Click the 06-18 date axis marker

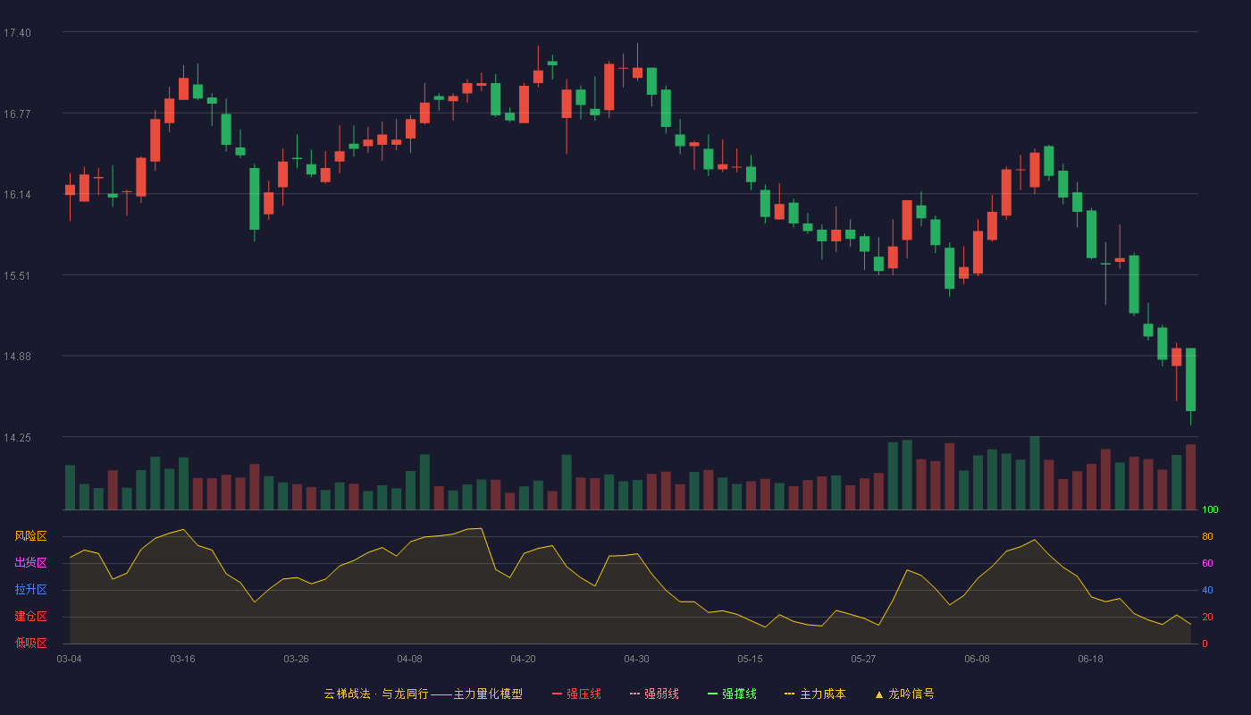(1090, 659)
